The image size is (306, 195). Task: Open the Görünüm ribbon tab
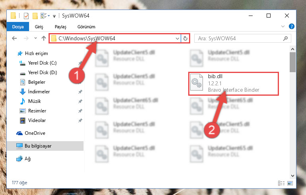86,27
